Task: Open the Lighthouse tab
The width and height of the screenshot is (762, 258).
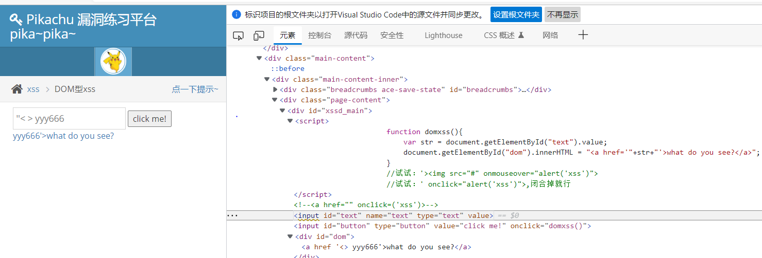Action: pos(444,35)
